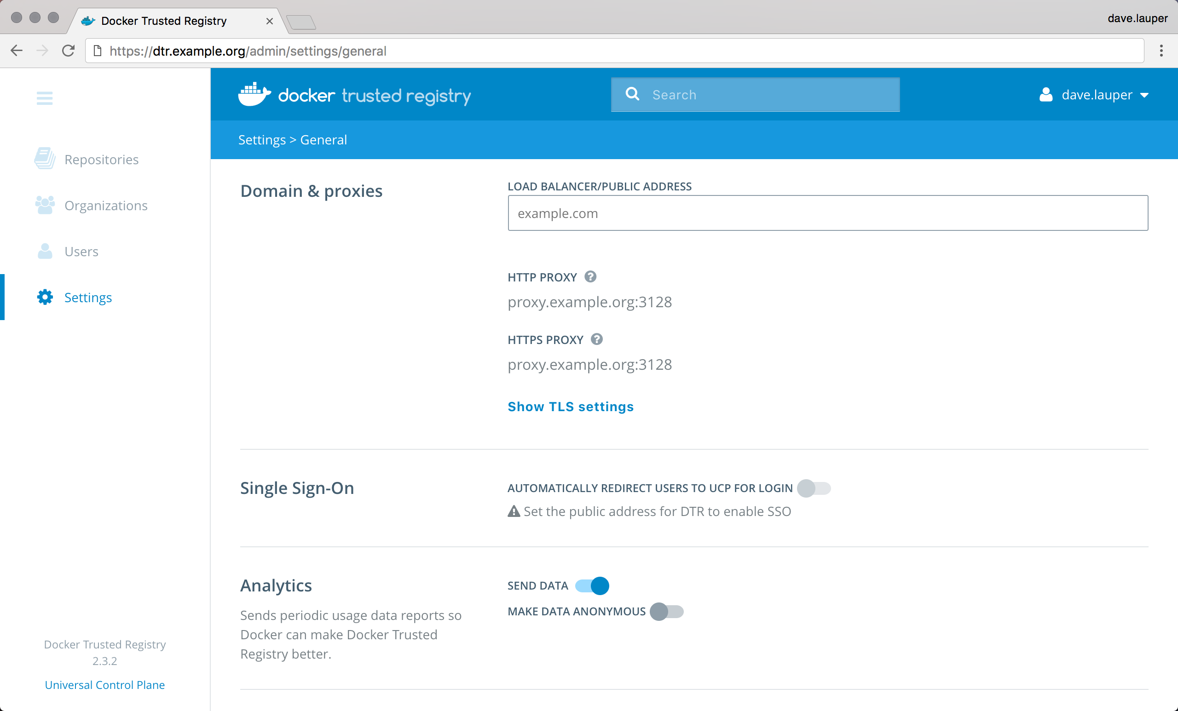Click the Load Balancer/Public Address input field
This screenshot has width=1178, height=711.
827,213
